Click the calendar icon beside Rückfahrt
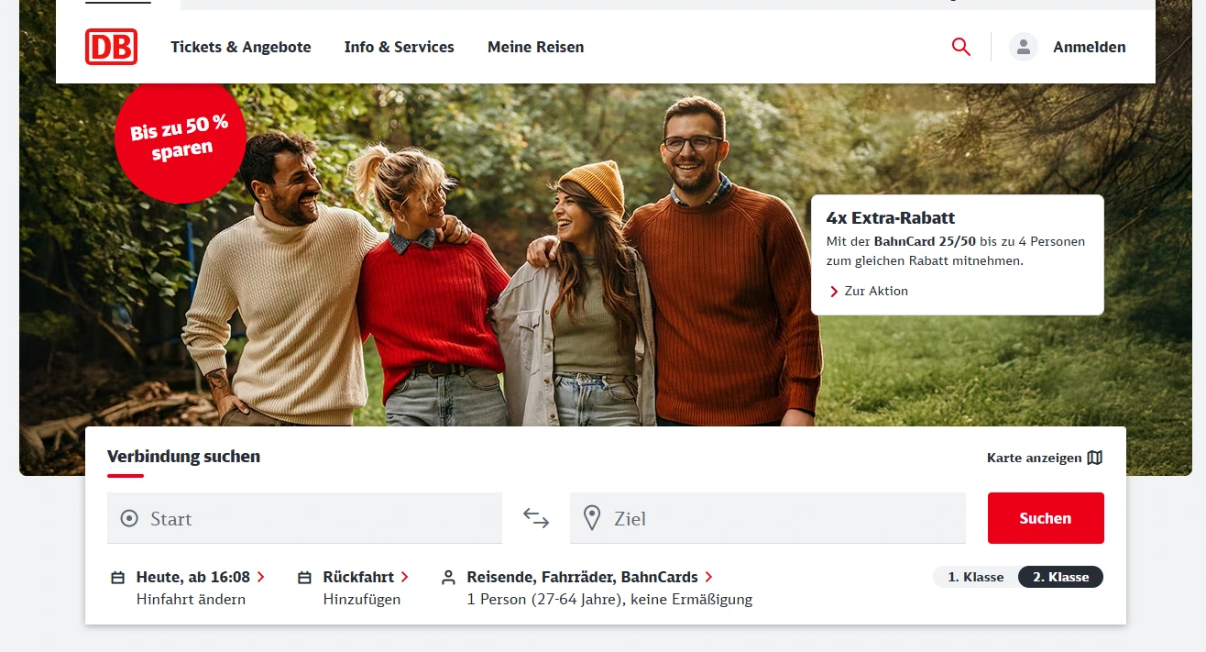Image resolution: width=1206 pixels, height=652 pixels. click(304, 578)
